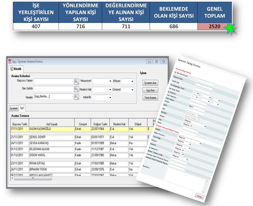Select the İBRAHİM TEKİN row
Screen dimensions: 253x206
75,169
